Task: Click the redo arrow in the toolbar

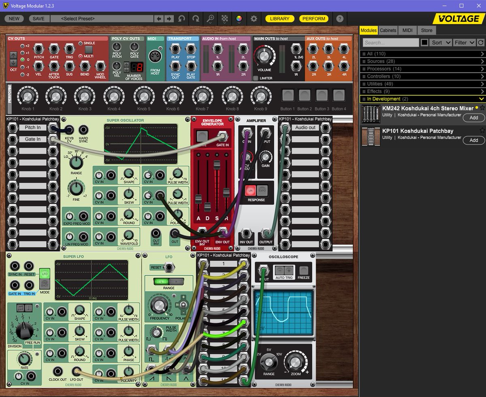Action: point(196,19)
